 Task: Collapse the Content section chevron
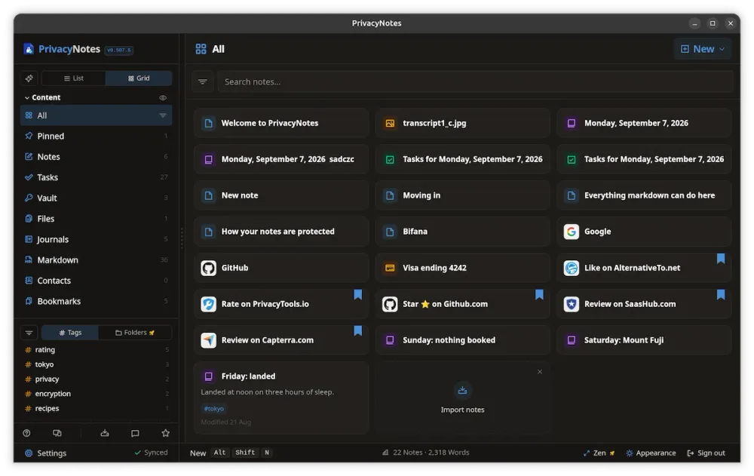pos(27,98)
